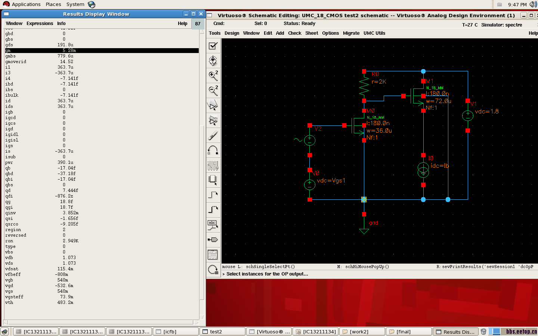Viewport: 538px width, 336px height.
Task: Select the Delete tool in the schematic toolbar
Action: [x=213, y=136]
